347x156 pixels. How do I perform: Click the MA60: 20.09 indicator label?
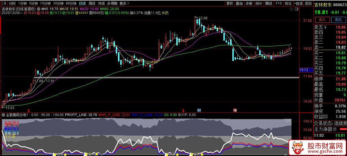pyautogui.click(x=109, y=9)
